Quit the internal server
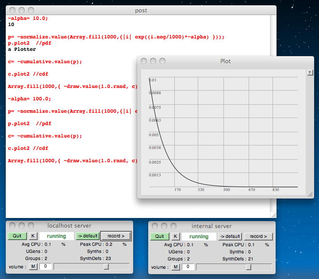 coord(159,237)
